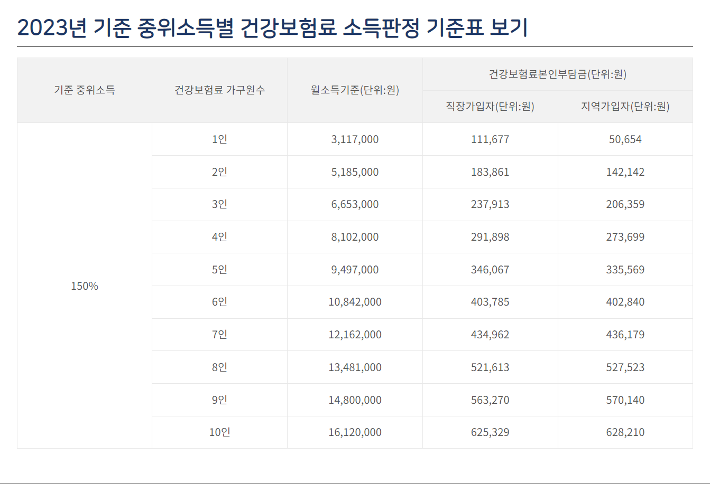Click the 건강보험료 가구원수 column header
The width and height of the screenshot is (710, 484).
[x=220, y=90]
